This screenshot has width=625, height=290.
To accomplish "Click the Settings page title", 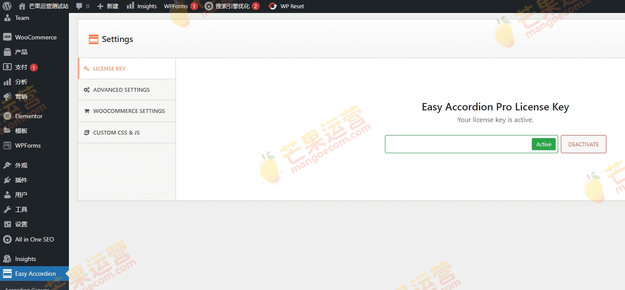I will point(117,39).
